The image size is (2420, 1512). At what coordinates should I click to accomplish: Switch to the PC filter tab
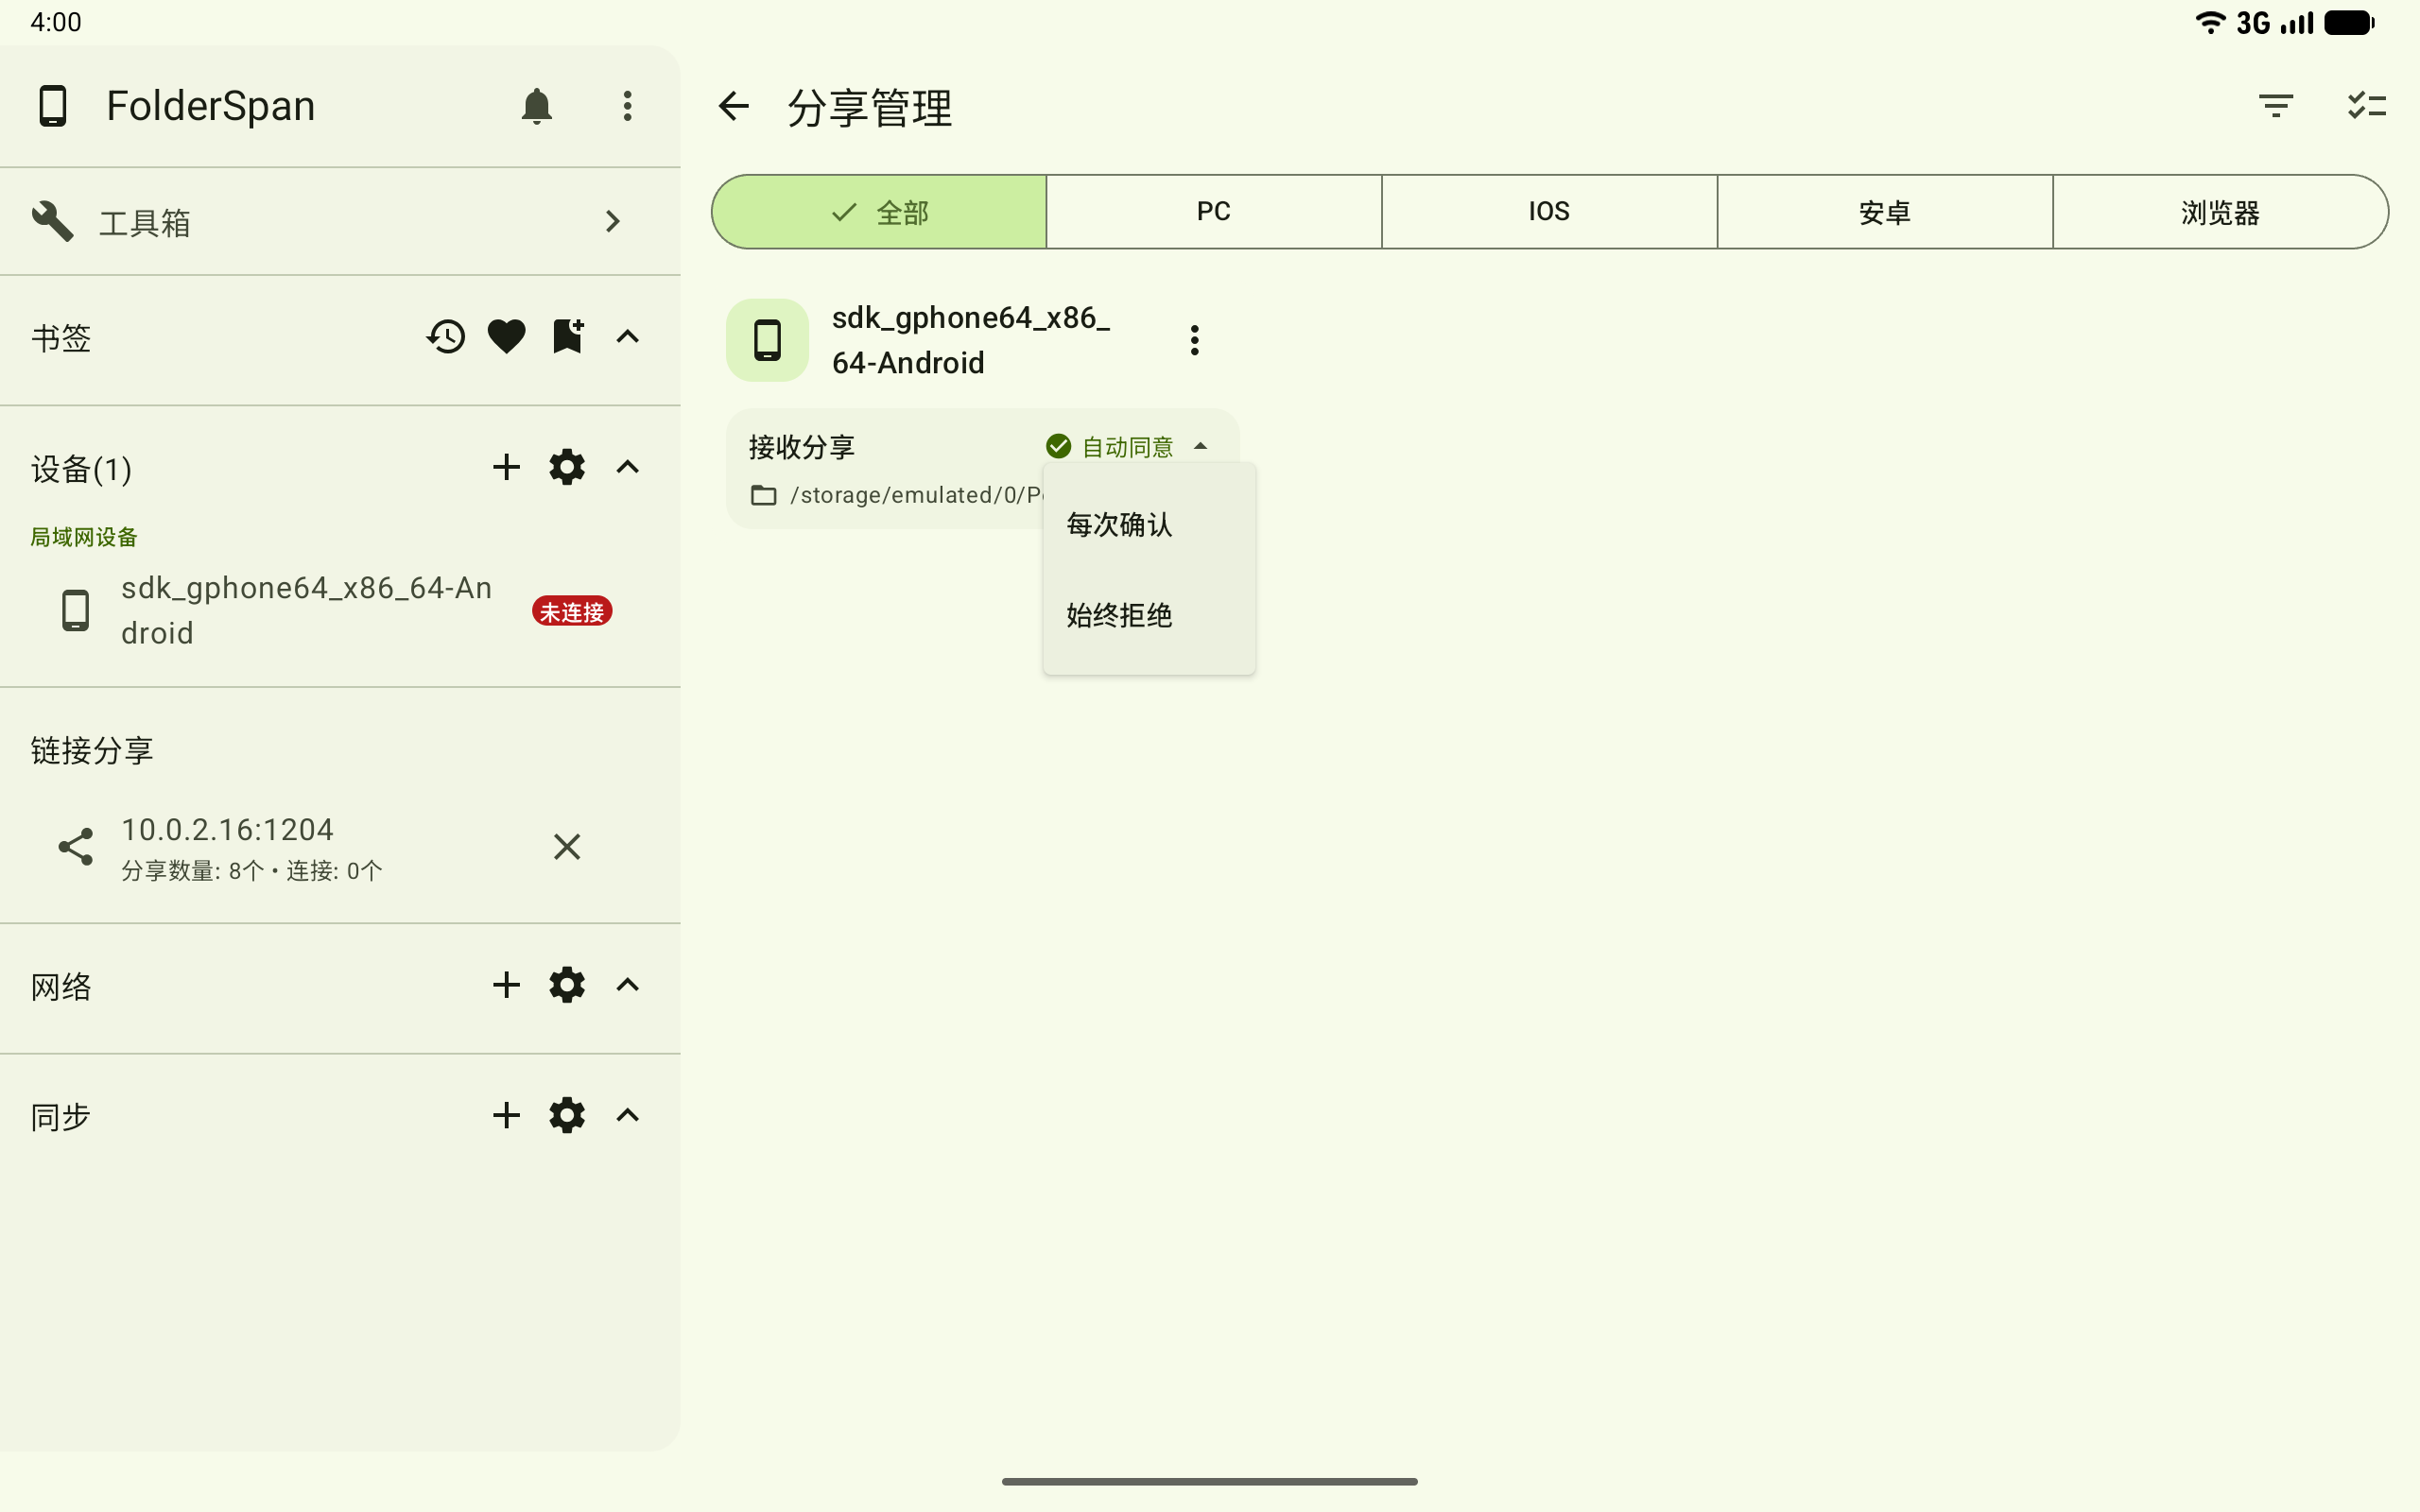pyautogui.click(x=1214, y=212)
